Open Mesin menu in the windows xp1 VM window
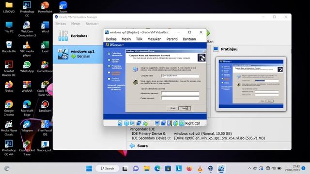Viewport: 310px width, 174px height. click(126, 39)
